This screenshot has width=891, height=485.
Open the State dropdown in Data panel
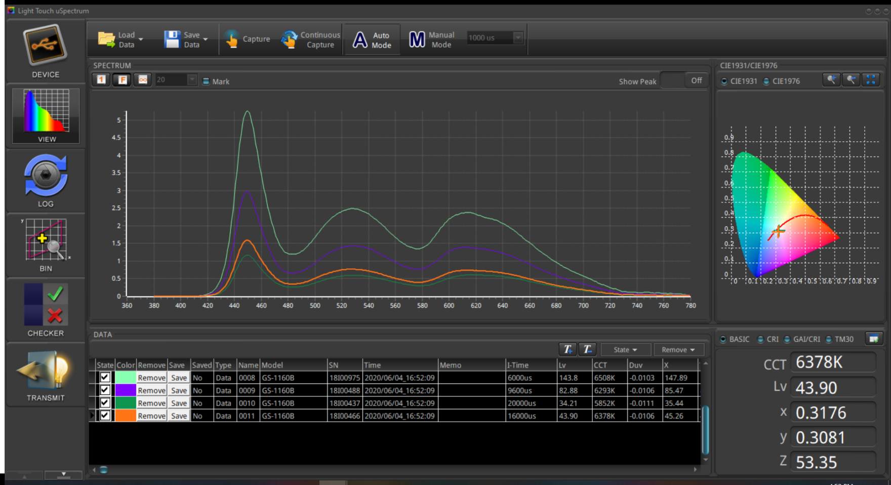click(625, 350)
